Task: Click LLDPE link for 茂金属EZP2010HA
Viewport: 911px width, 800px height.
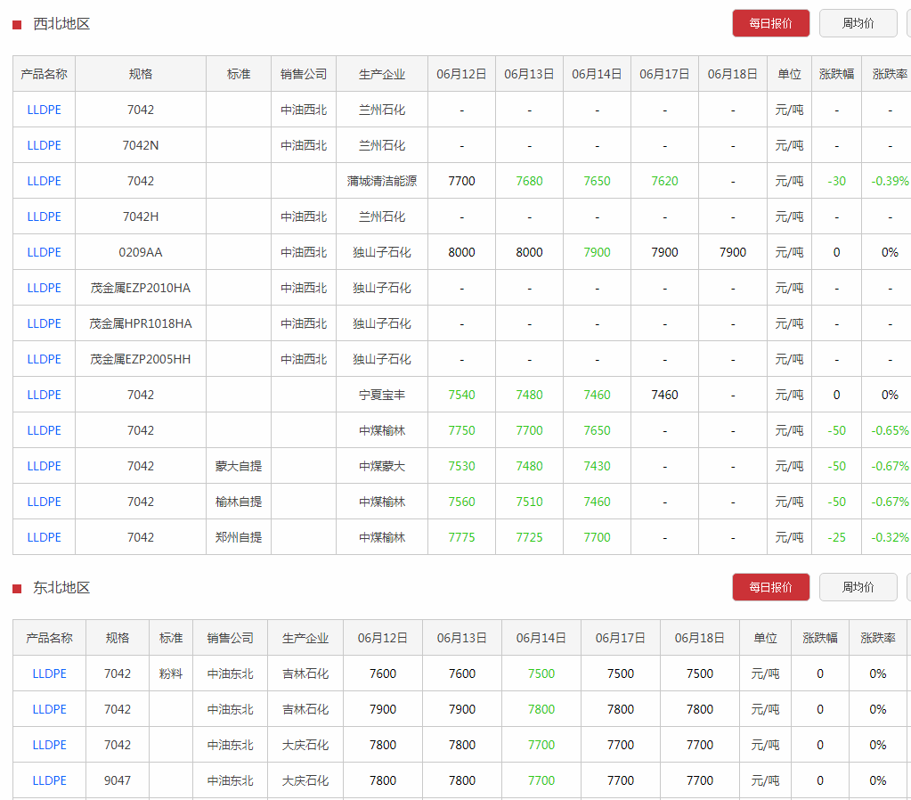Action: click(x=45, y=288)
